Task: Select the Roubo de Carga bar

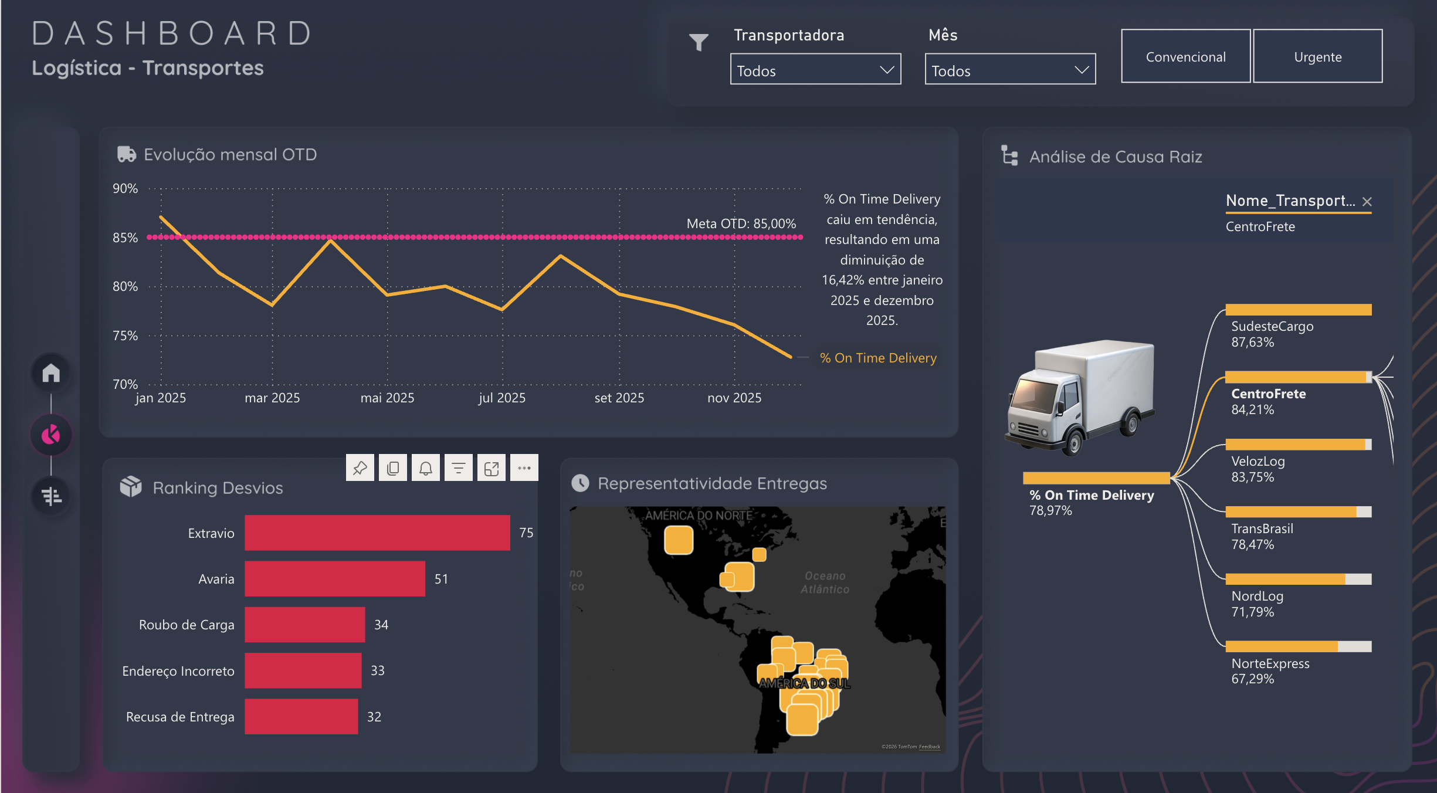Action: pos(305,625)
